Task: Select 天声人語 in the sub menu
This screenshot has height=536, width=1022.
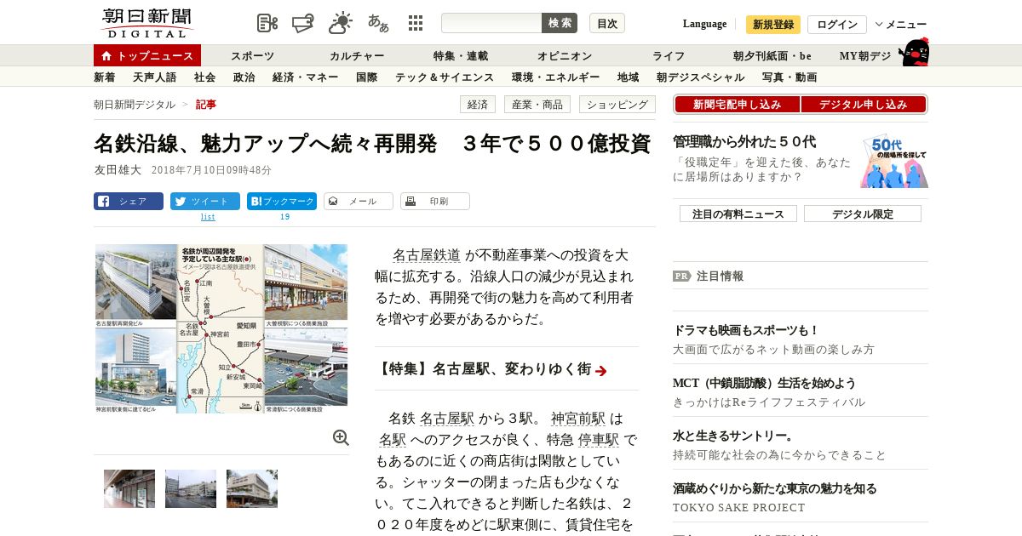Action: point(154,77)
